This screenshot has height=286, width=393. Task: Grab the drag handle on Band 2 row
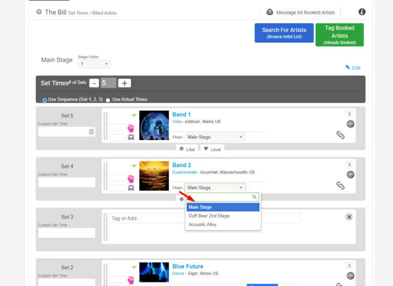point(105,176)
